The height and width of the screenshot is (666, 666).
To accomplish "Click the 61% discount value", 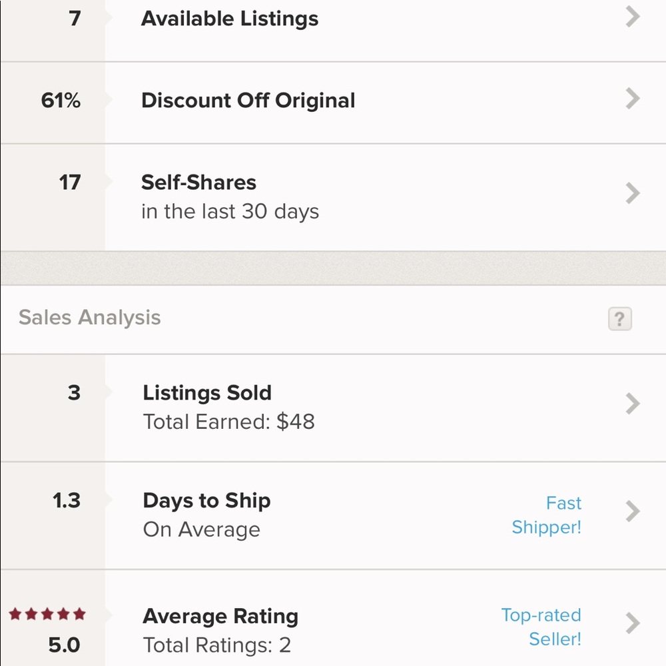I will (x=61, y=101).
